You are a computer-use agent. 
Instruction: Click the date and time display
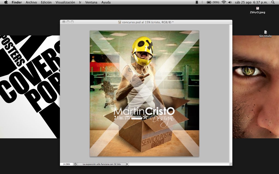[x=251, y=2]
